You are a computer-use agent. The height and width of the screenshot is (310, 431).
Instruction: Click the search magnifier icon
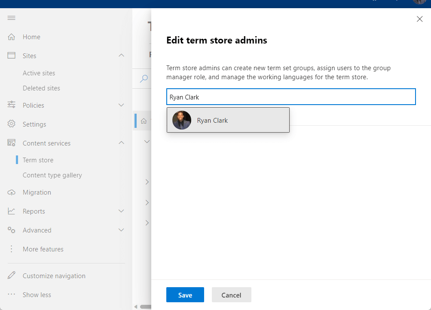[x=144, y=79]
